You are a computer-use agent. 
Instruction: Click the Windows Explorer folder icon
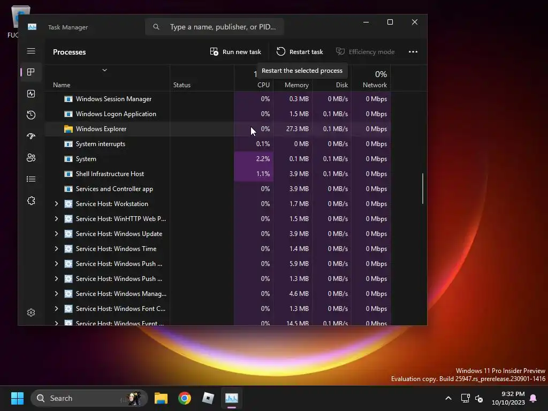pyautogui.click(x=68, y=129)
